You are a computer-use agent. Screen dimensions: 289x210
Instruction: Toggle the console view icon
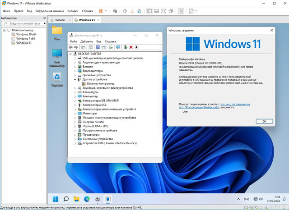coord(181,11)
